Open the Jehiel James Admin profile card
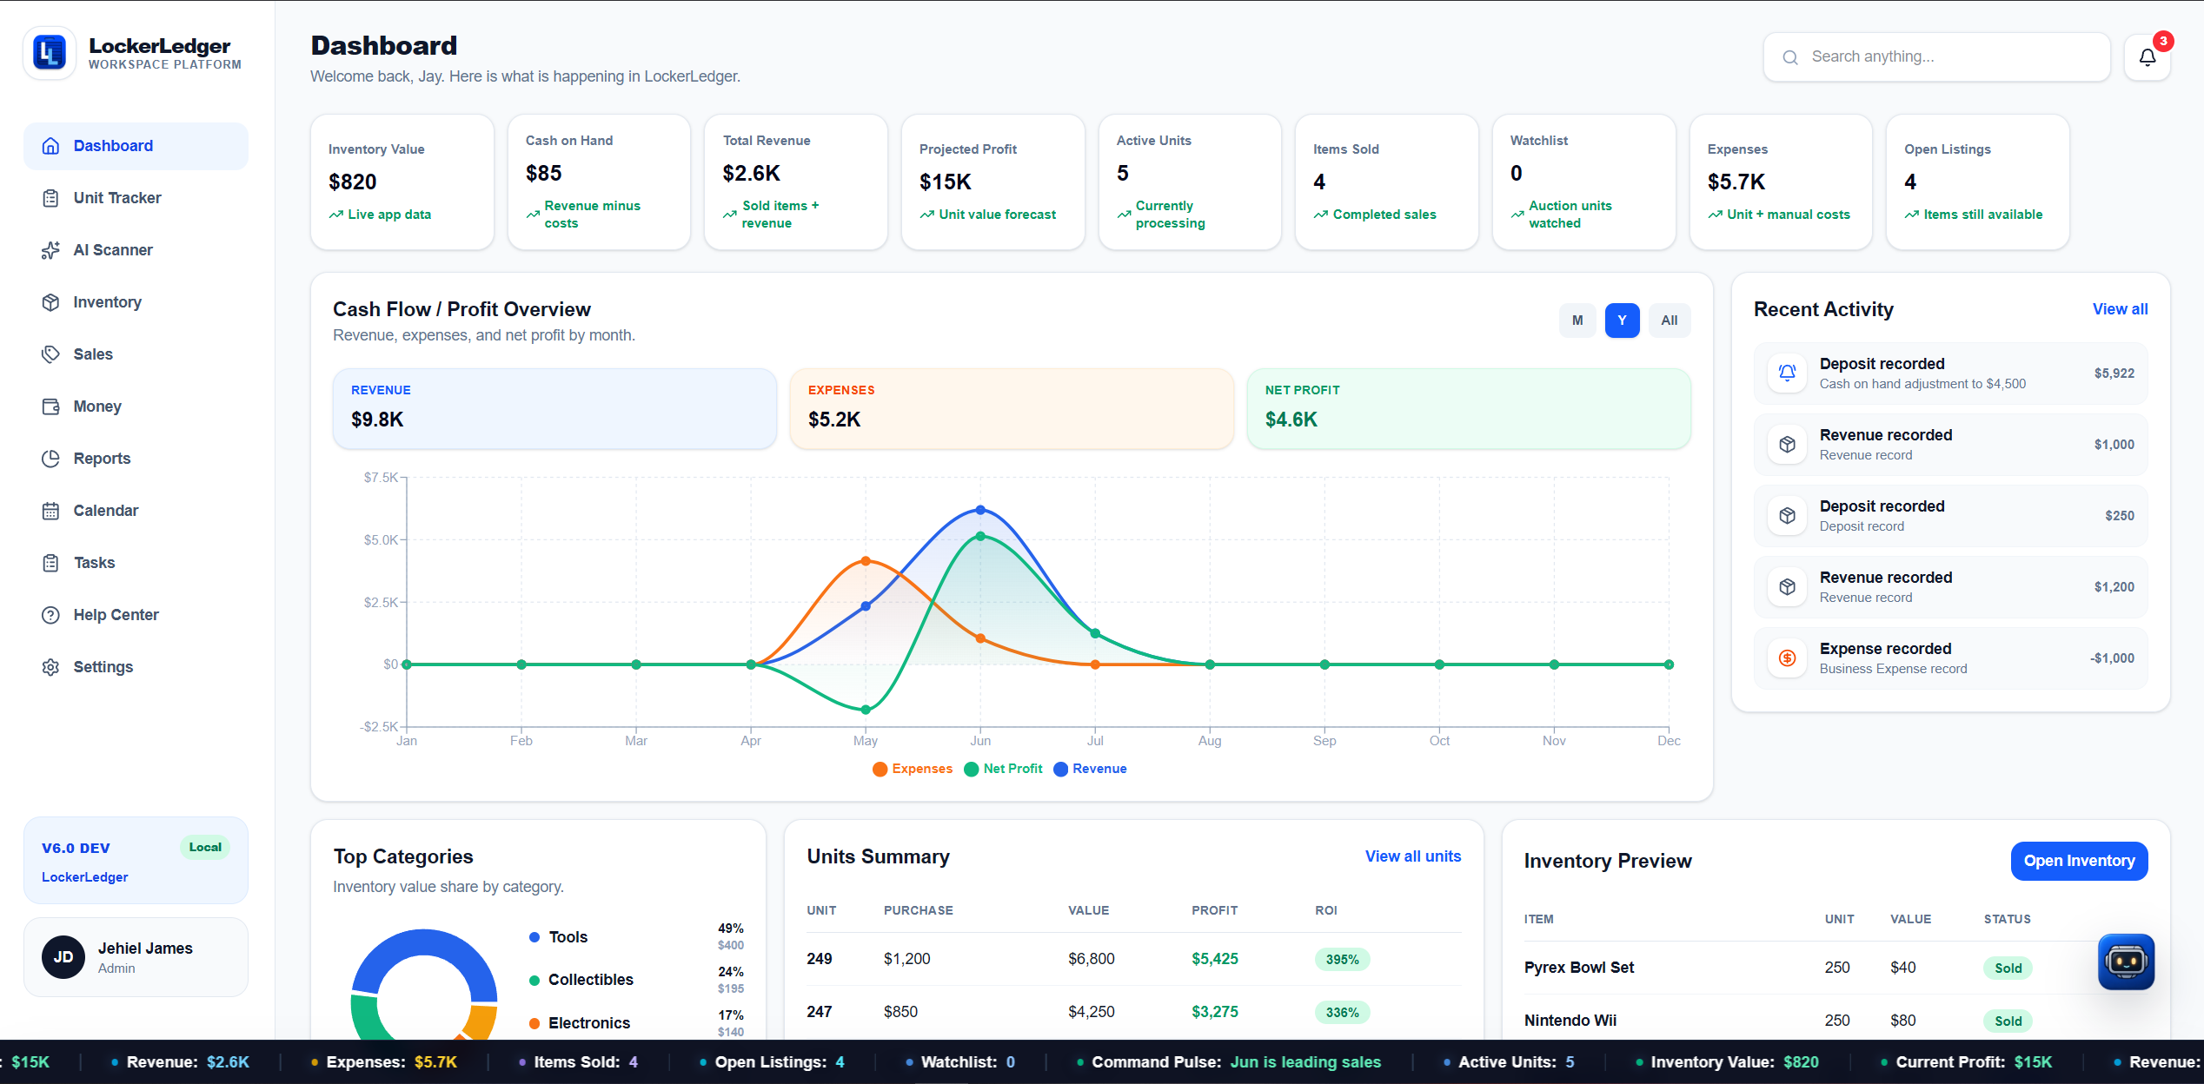Image resolution: width=2204 pixels, height=1084 pixels. (136, 957)
